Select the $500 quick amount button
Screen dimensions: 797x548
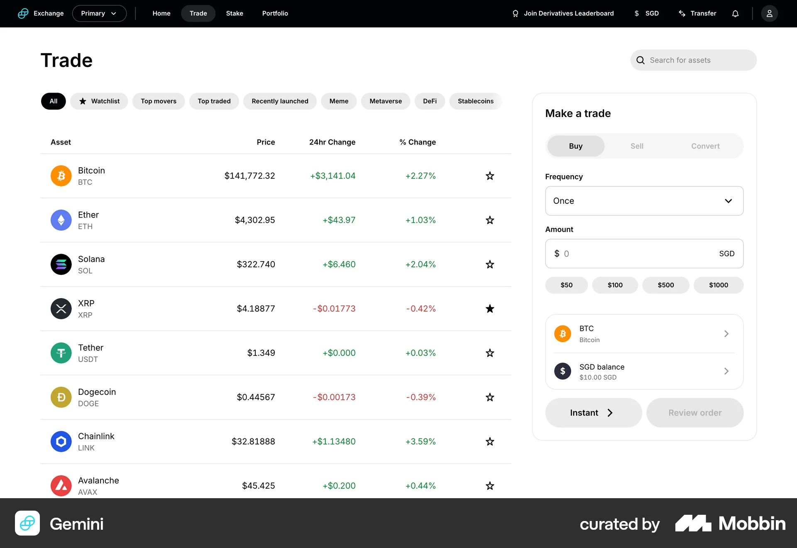665,285
